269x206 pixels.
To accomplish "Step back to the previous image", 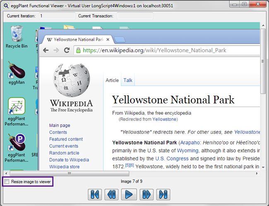I will point(112,194).
